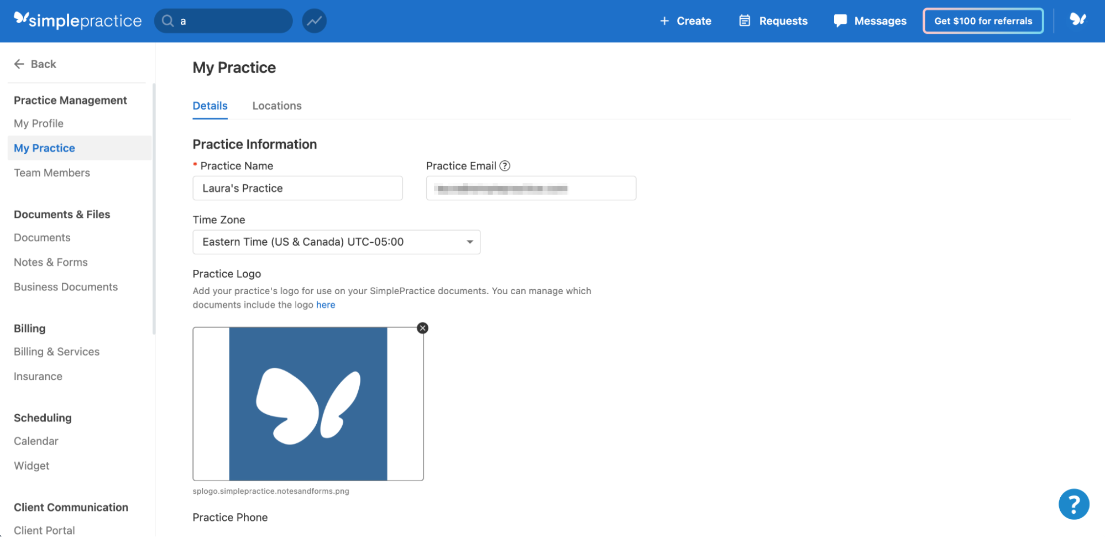1105x537 pixels.
Task: Open the Create menu with the plus icon
Action: (663, 20)
